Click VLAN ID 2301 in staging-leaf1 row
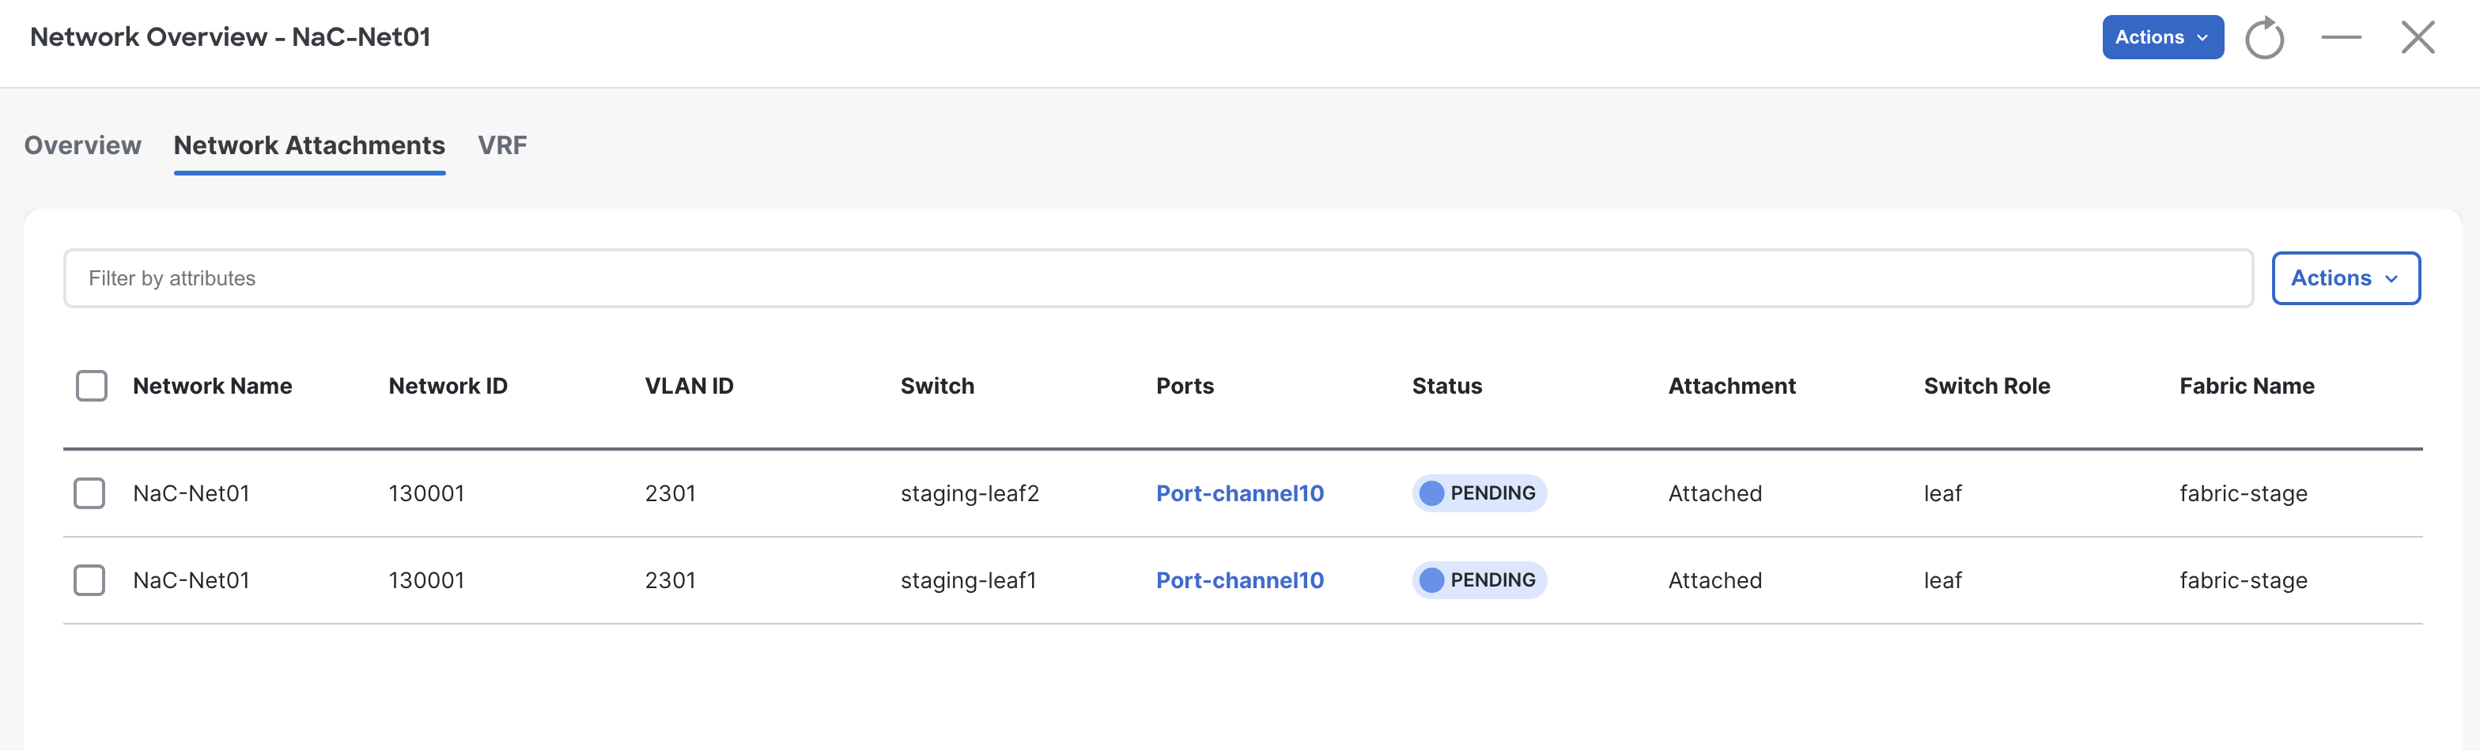This screenshot has width=2480, height=751. click(670, 580)
